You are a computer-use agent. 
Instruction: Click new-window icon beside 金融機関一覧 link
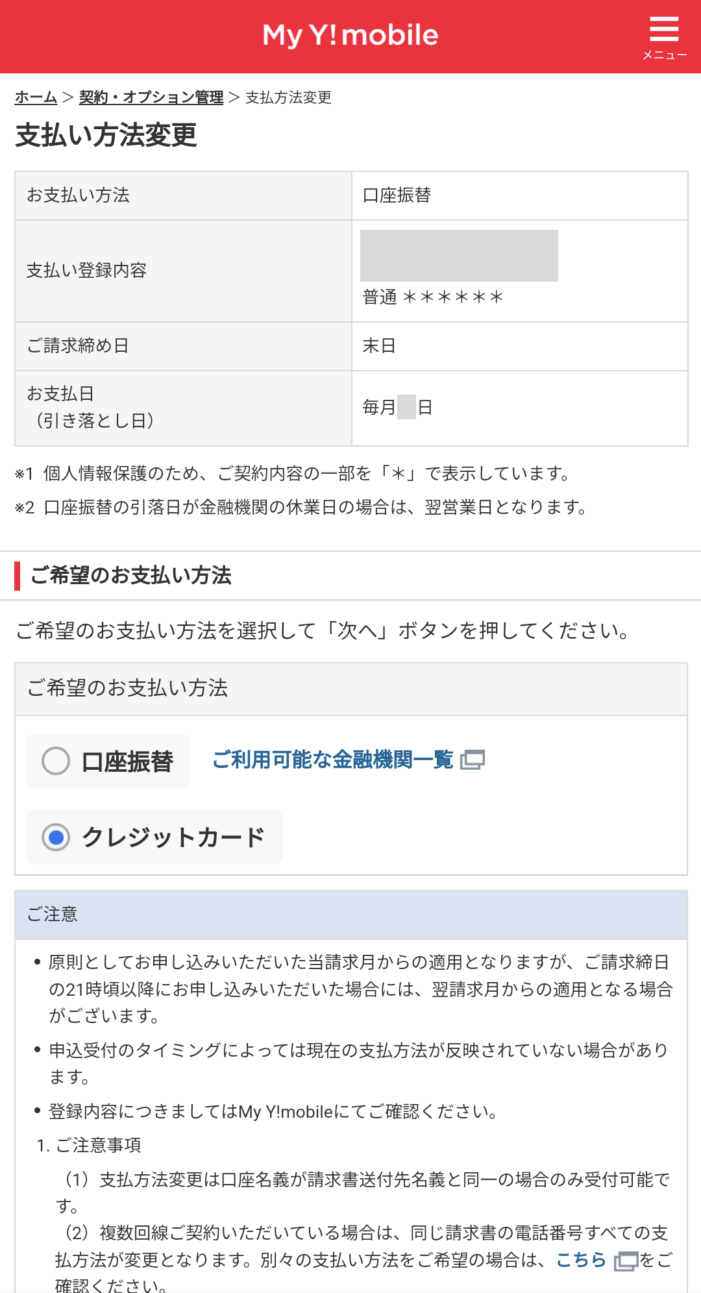click(473, 759)
